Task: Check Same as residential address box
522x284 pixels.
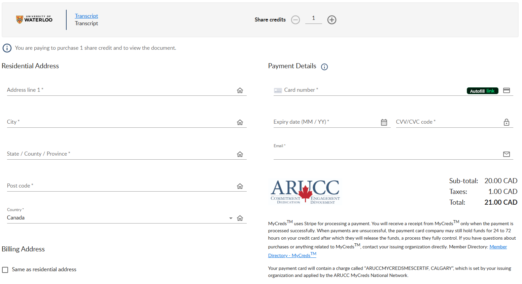Action: (5, 270)
